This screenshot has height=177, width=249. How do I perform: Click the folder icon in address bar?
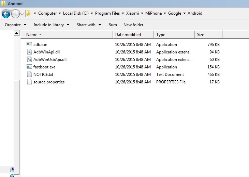pos(28,13)
